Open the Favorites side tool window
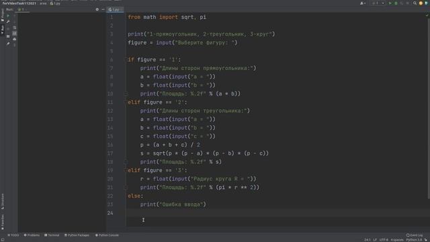The width and height of the screenshot is (430, 242). [3, 222]
